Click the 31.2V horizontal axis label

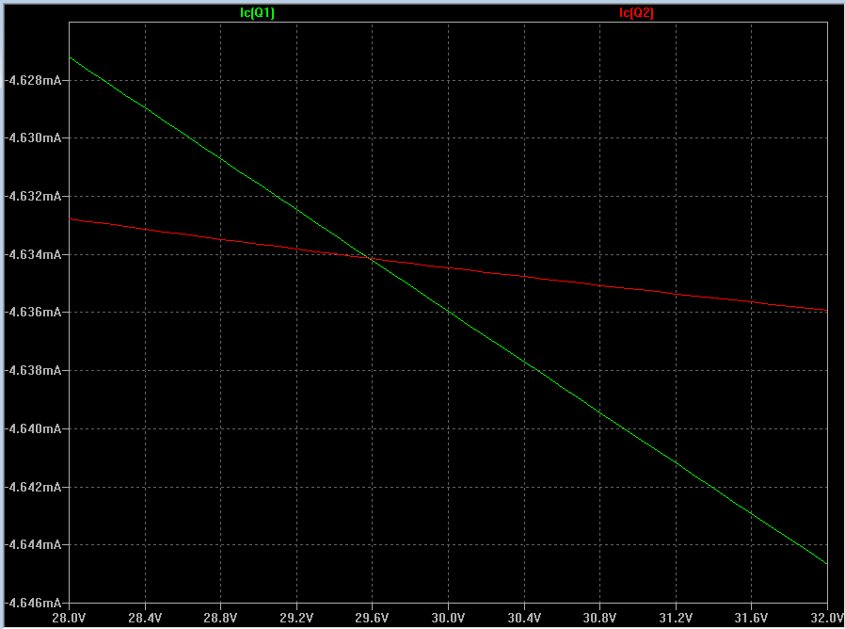click(x=676, y=618)
